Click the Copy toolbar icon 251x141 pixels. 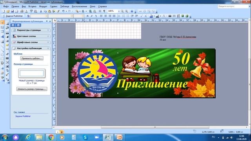(45, 11)
